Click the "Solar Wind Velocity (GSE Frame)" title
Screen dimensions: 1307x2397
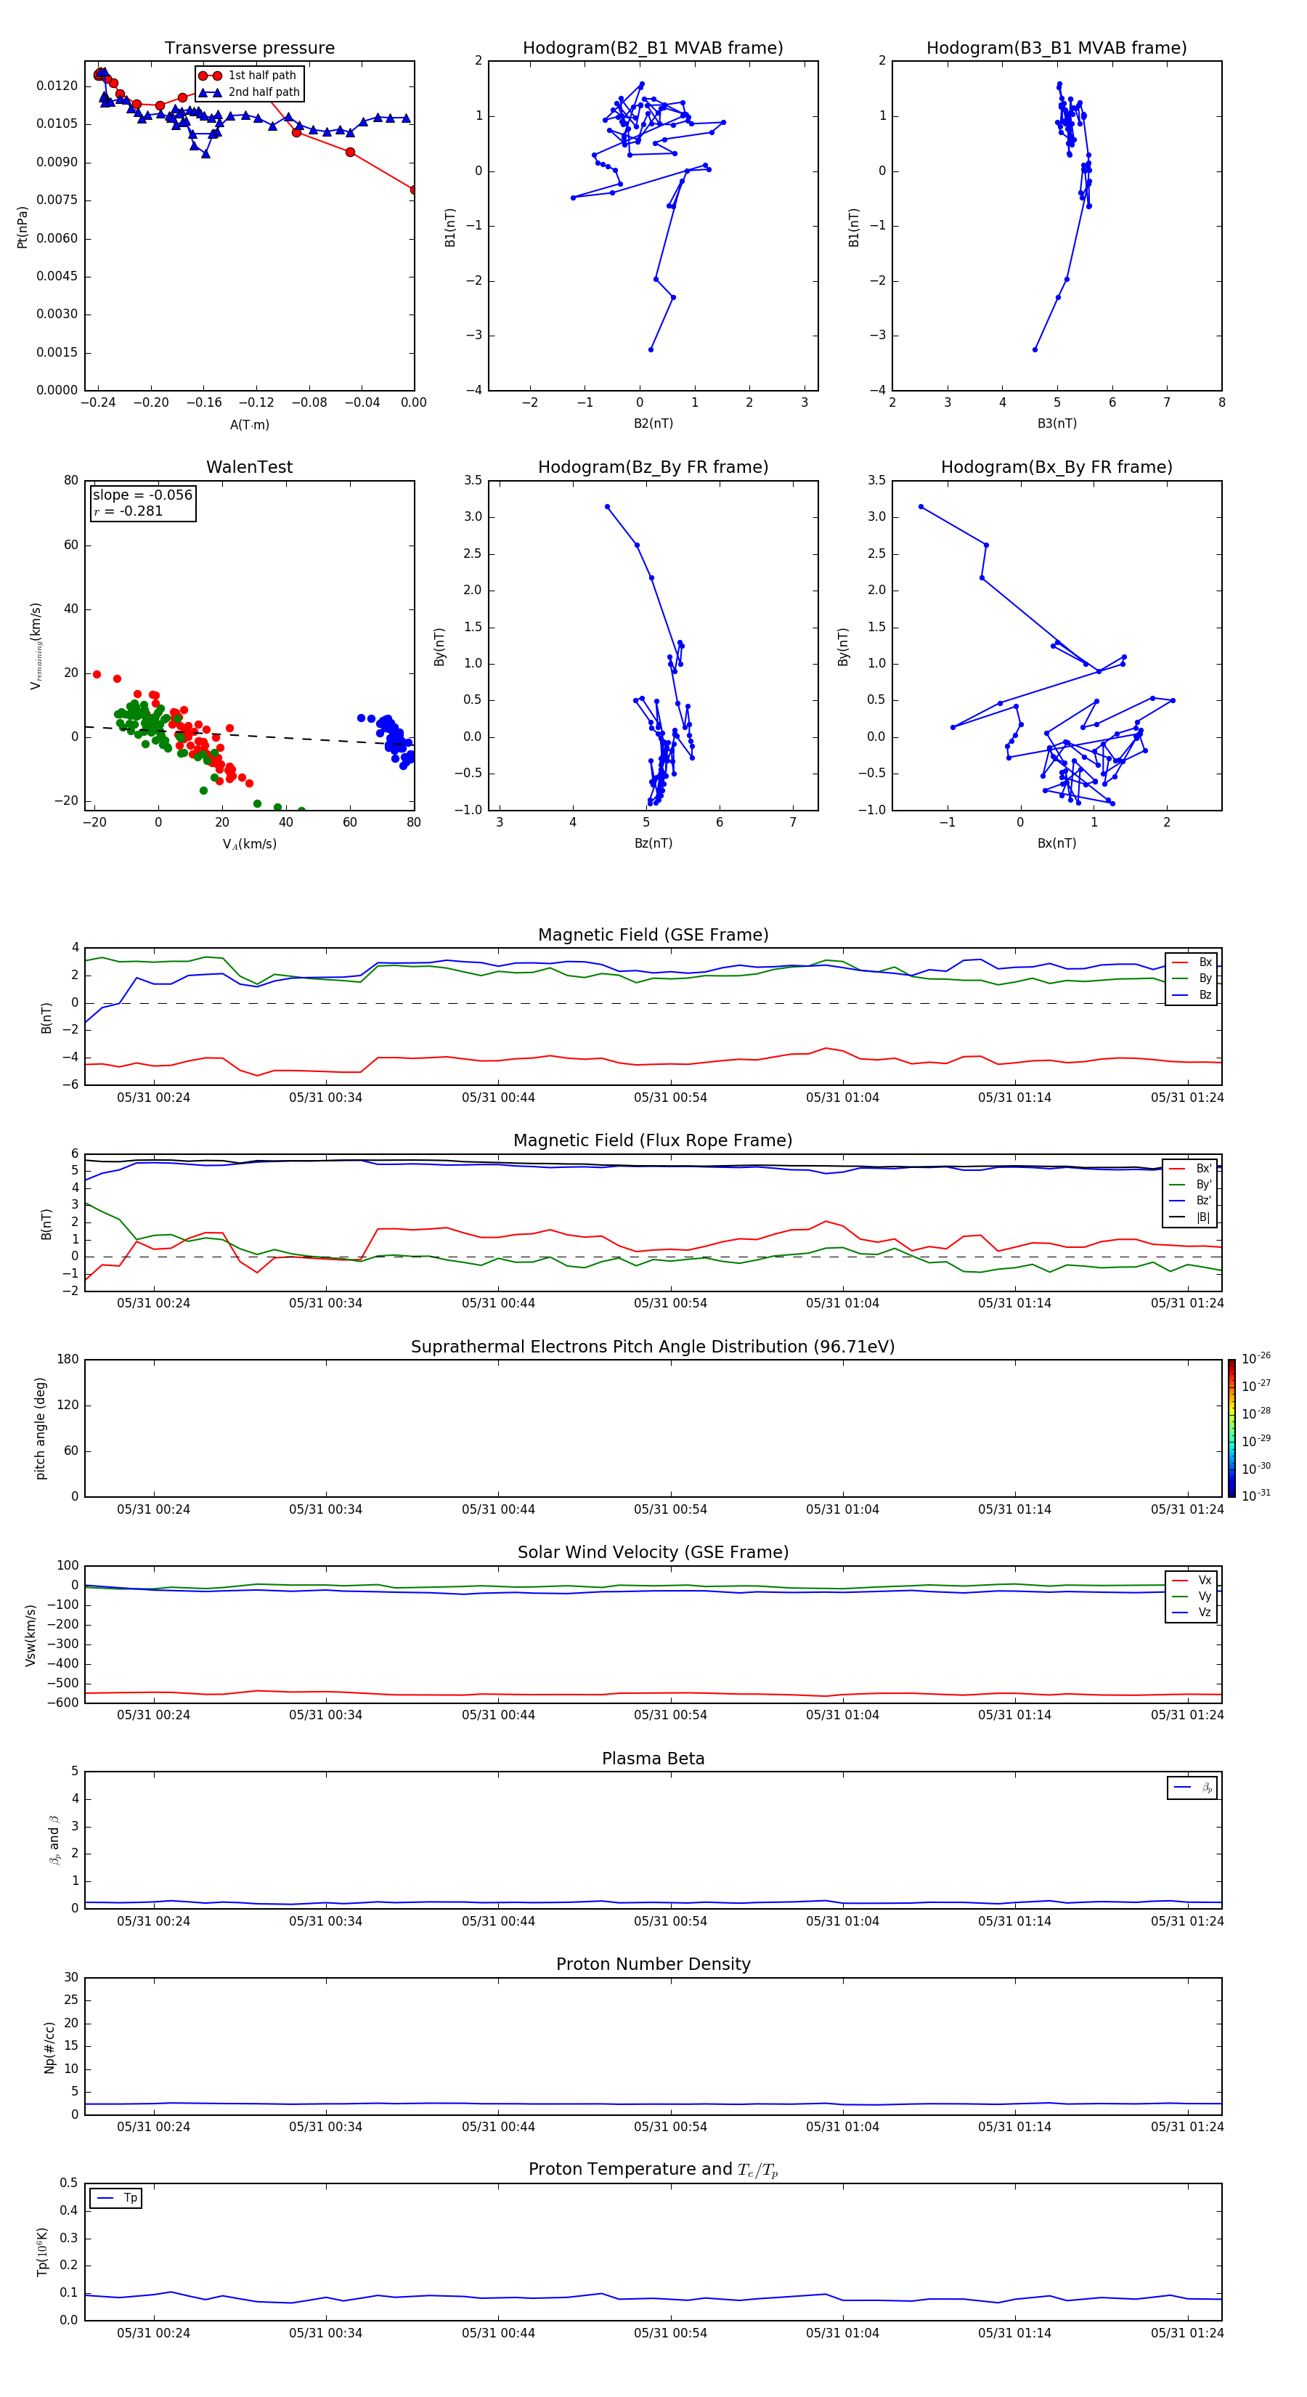coord(653,1552)
